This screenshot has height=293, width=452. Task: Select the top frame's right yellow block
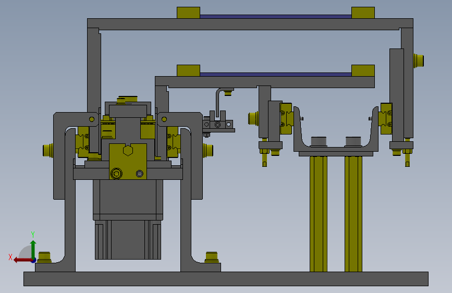pos(363,13)
